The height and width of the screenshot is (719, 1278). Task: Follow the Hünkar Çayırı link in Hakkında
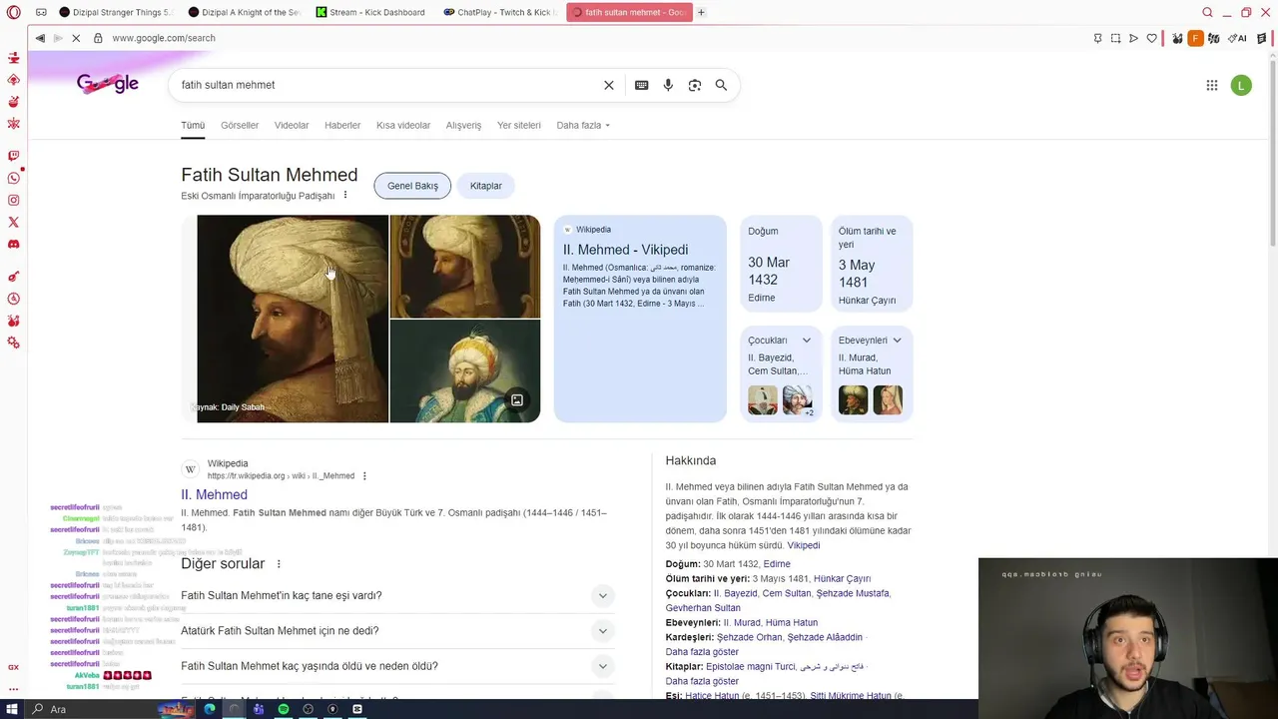click(x=842, y=579)
